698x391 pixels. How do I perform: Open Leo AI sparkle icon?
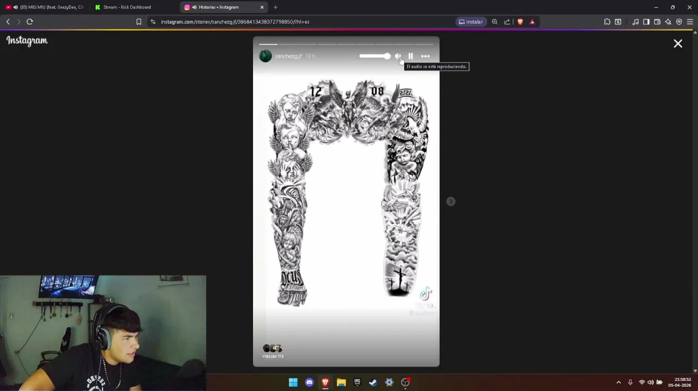click(668, 22)
